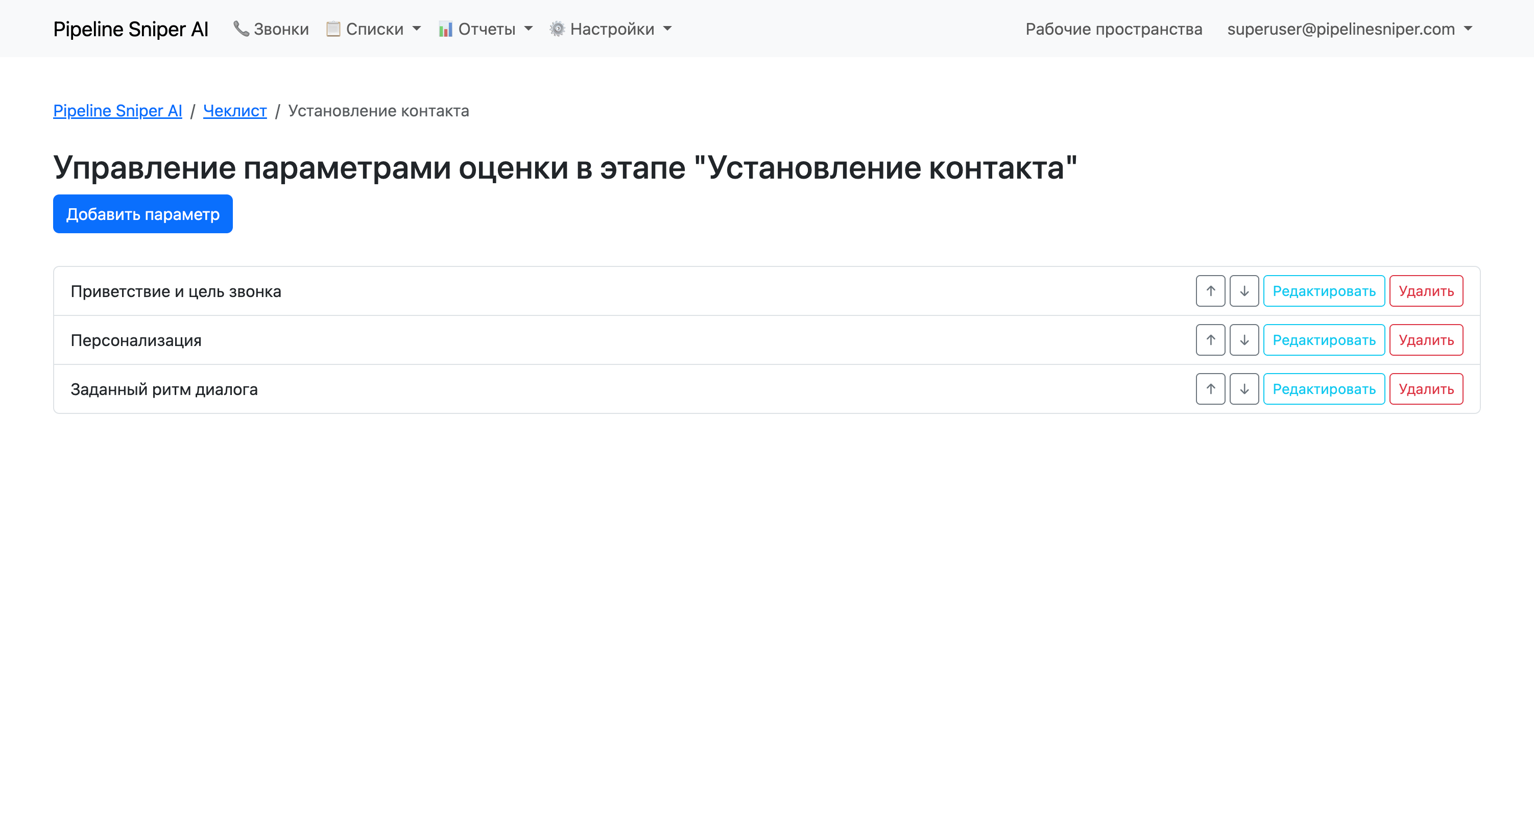1534x837 pixels.
Task: Click the bar chart icon beside Отчеты
Action: click(x=445, y=29)
